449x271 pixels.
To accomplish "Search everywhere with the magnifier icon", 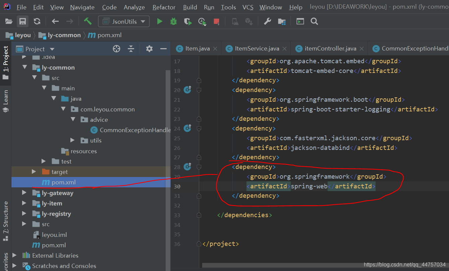I will (x=314, y=21).
